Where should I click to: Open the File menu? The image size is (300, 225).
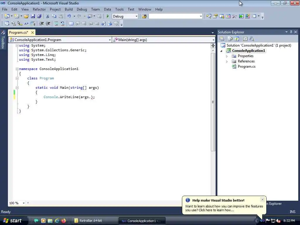5,9
